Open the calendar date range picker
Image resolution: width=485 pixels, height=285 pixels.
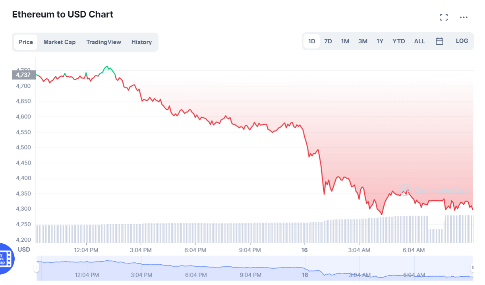click(439, 41)
